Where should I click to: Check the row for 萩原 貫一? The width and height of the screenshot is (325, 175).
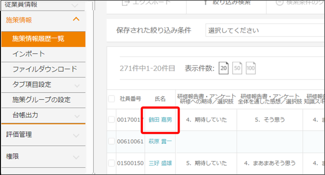111,142
